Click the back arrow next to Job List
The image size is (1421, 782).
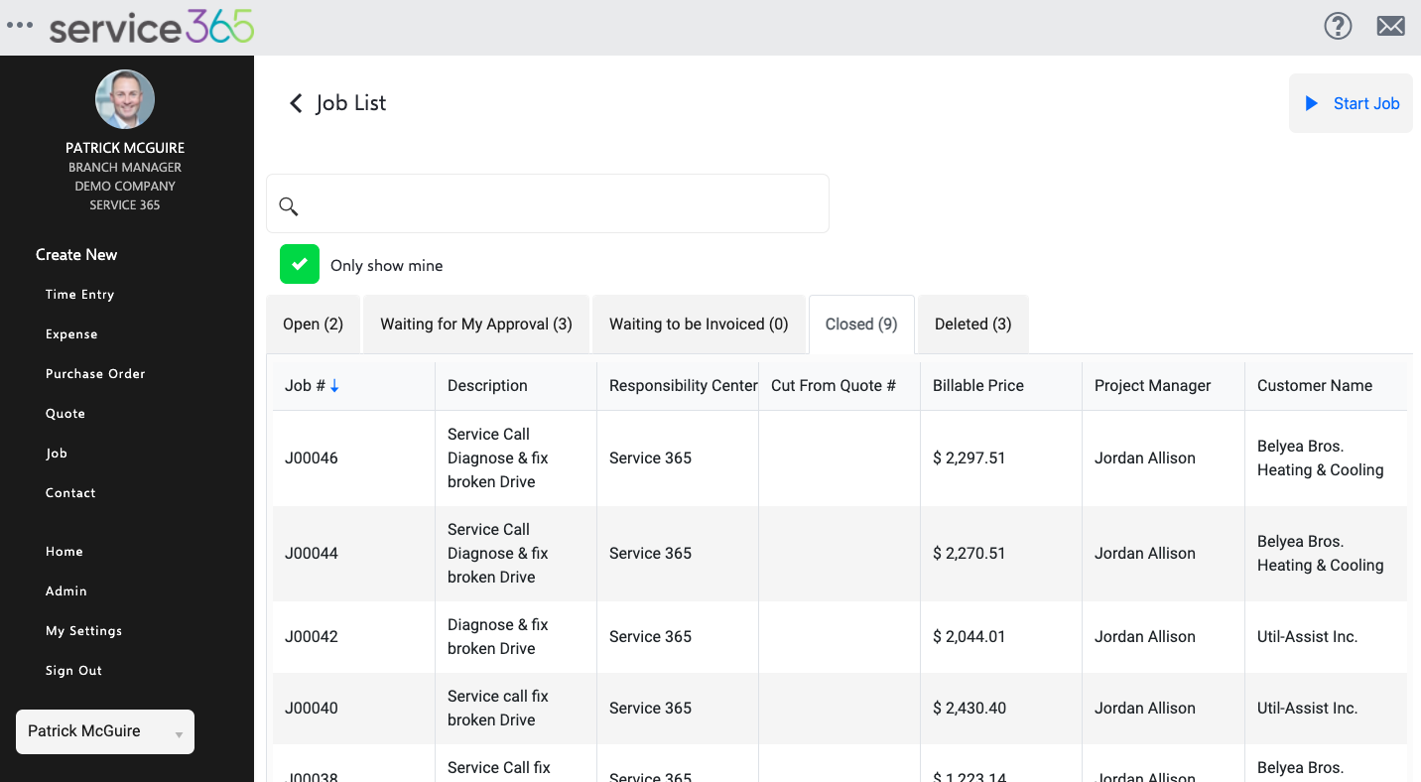click(295, 103)
